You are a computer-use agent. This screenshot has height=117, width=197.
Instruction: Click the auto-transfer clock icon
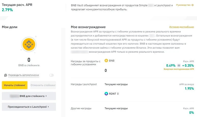pos(6,75)
